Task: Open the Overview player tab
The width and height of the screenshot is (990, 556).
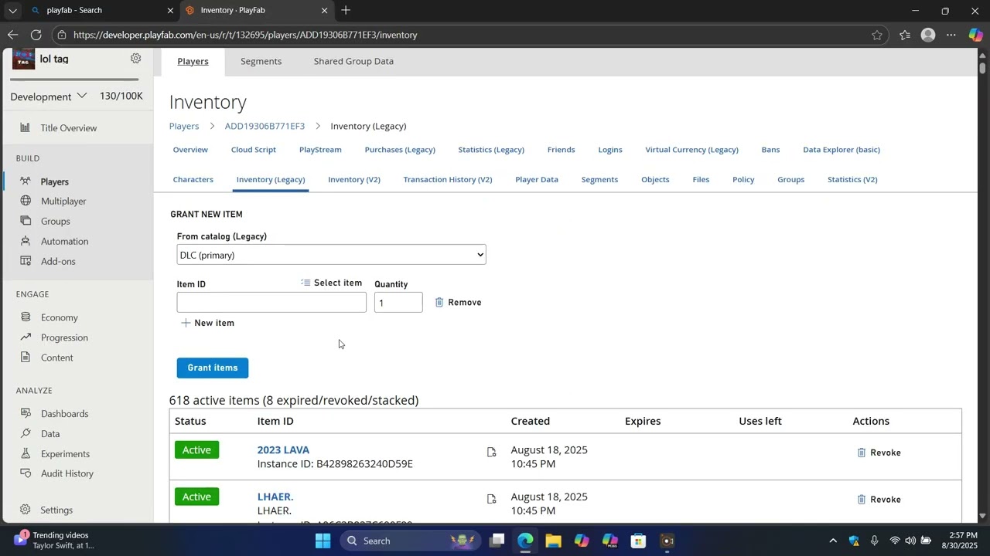Action: click(x=190, y=150)
